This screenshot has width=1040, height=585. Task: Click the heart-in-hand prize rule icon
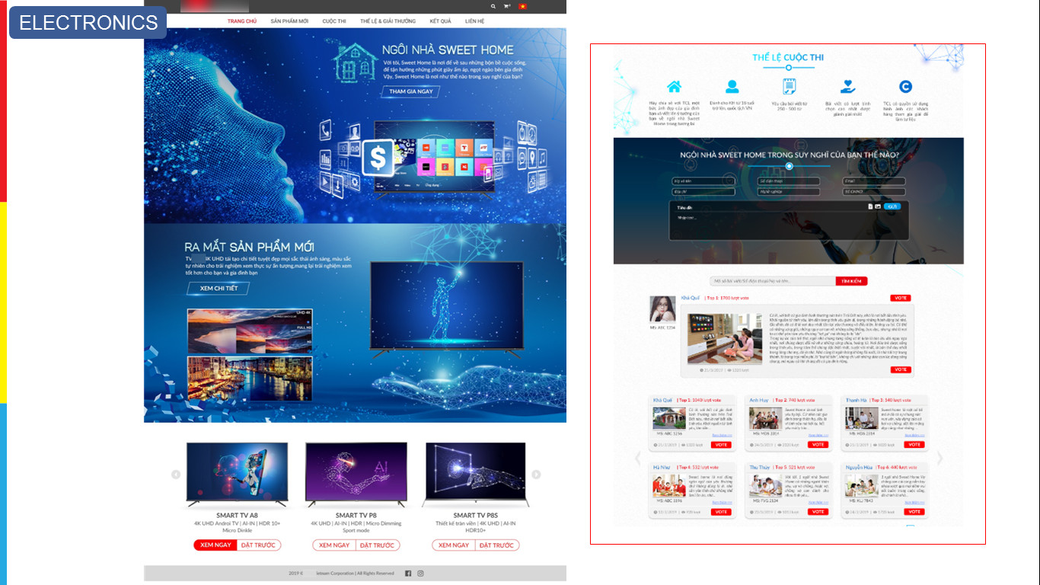point(847,86)
